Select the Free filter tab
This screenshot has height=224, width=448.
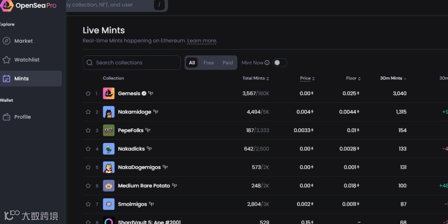tap(209, 63)
